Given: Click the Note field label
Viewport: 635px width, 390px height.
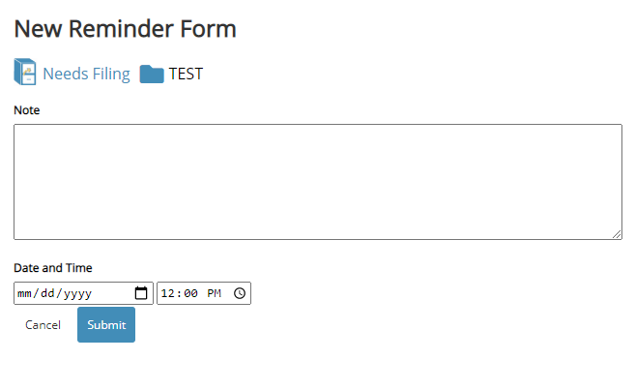Looking at the screenshot, I should pyautogui.click(x=27, y=110).
